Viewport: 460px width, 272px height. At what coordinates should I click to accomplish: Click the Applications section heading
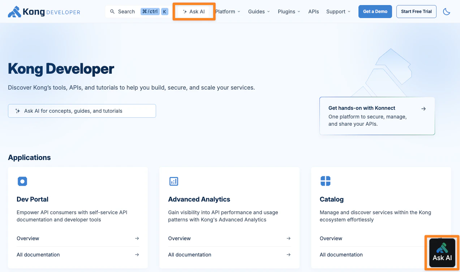[29, 157]
